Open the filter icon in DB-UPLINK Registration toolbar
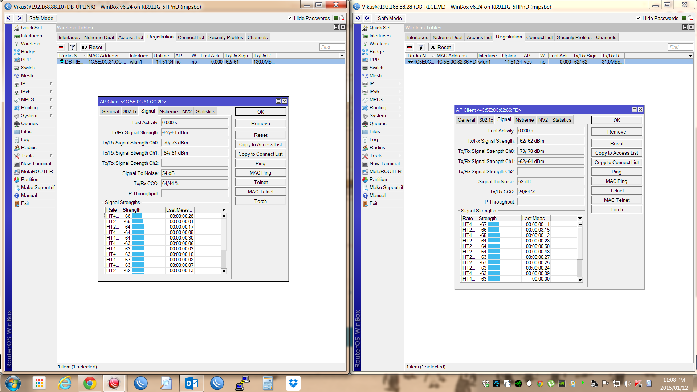This screenshot has width=697, height=392. tap(73, 47)
